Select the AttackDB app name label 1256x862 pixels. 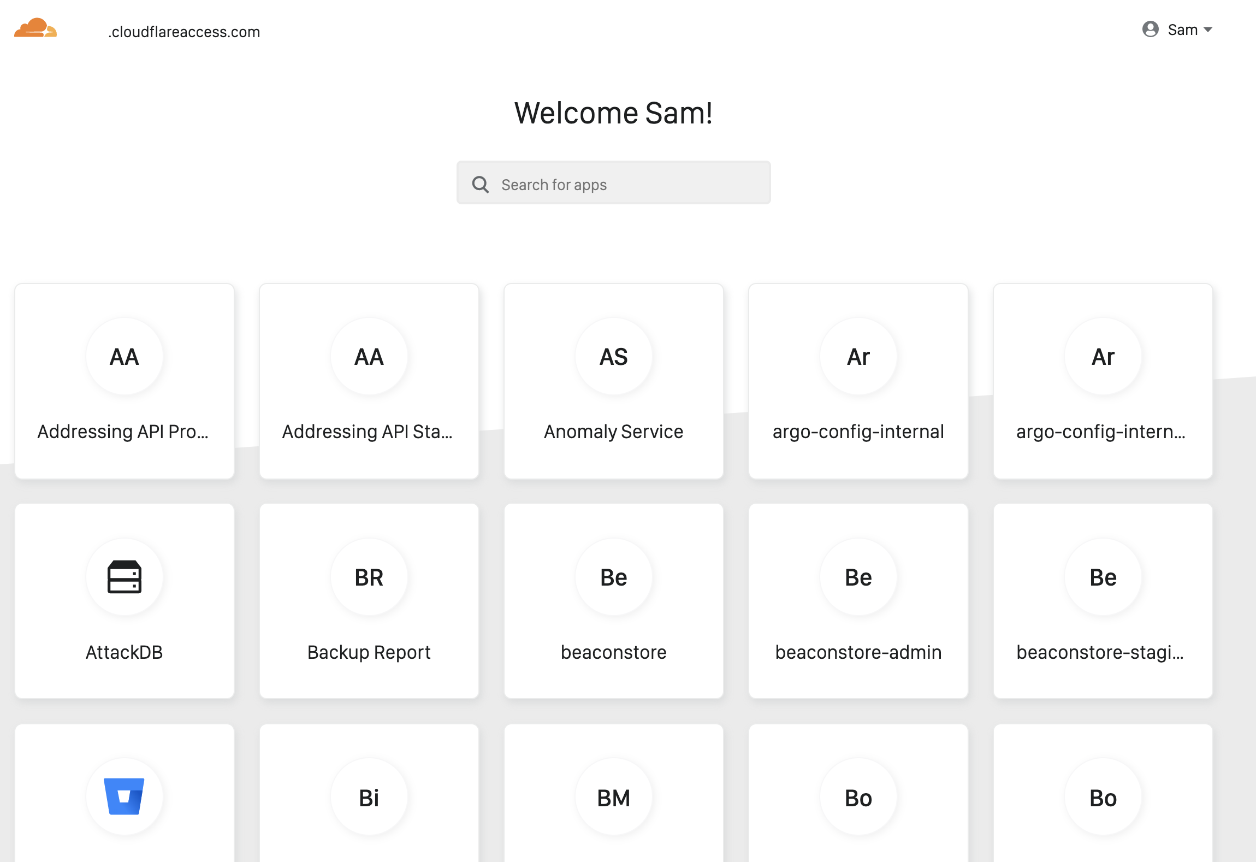click(x=125, y=652)
